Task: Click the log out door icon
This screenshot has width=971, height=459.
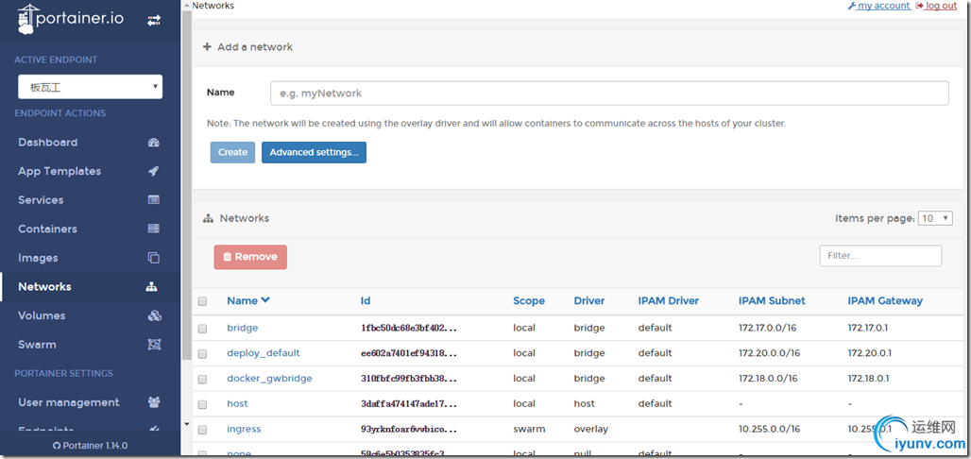Action: (x=919, y=6)
